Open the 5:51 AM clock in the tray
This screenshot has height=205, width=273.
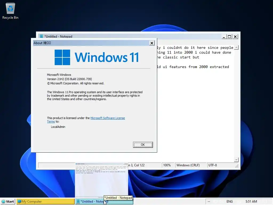[251, 202]
